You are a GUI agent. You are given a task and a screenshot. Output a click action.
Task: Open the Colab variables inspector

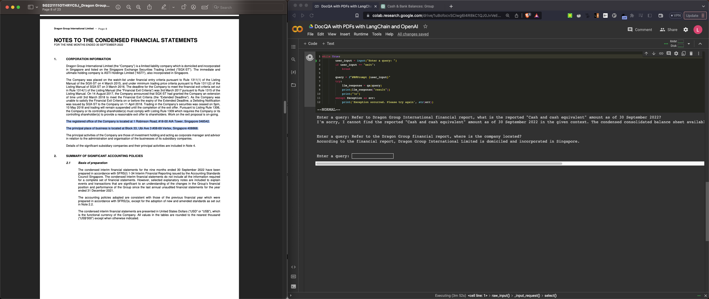coord(293,72)
